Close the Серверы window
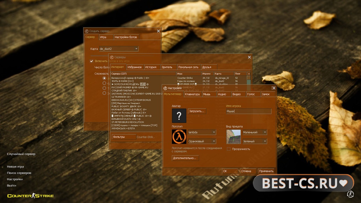The width and height of the screenshot is (361, 203). (249, 57)
